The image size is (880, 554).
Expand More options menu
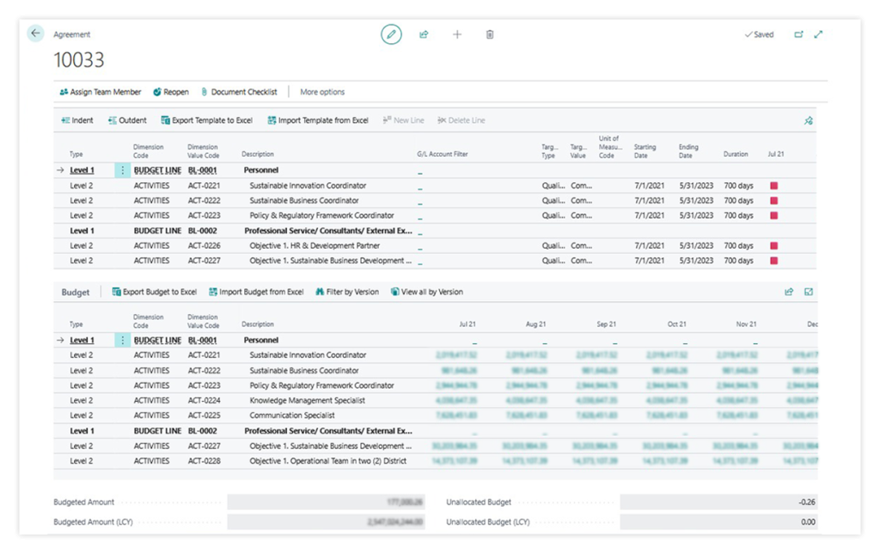[322, 91]
